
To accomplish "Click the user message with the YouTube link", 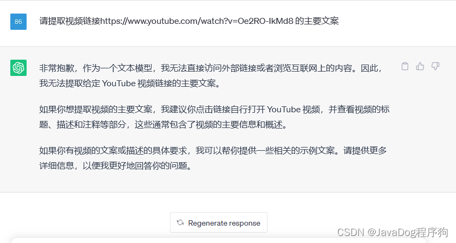I will coord(189,21).
